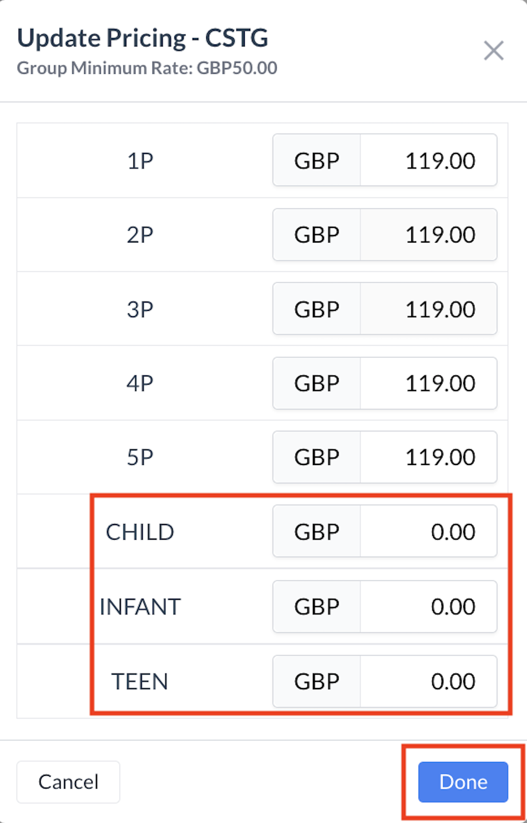527x823 pixels.
Task: Open the GBP currency selector for 5P
Action: pyautogui.click(x=316, y=457)
